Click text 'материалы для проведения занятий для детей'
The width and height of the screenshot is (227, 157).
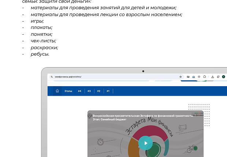tap(86, 8)
